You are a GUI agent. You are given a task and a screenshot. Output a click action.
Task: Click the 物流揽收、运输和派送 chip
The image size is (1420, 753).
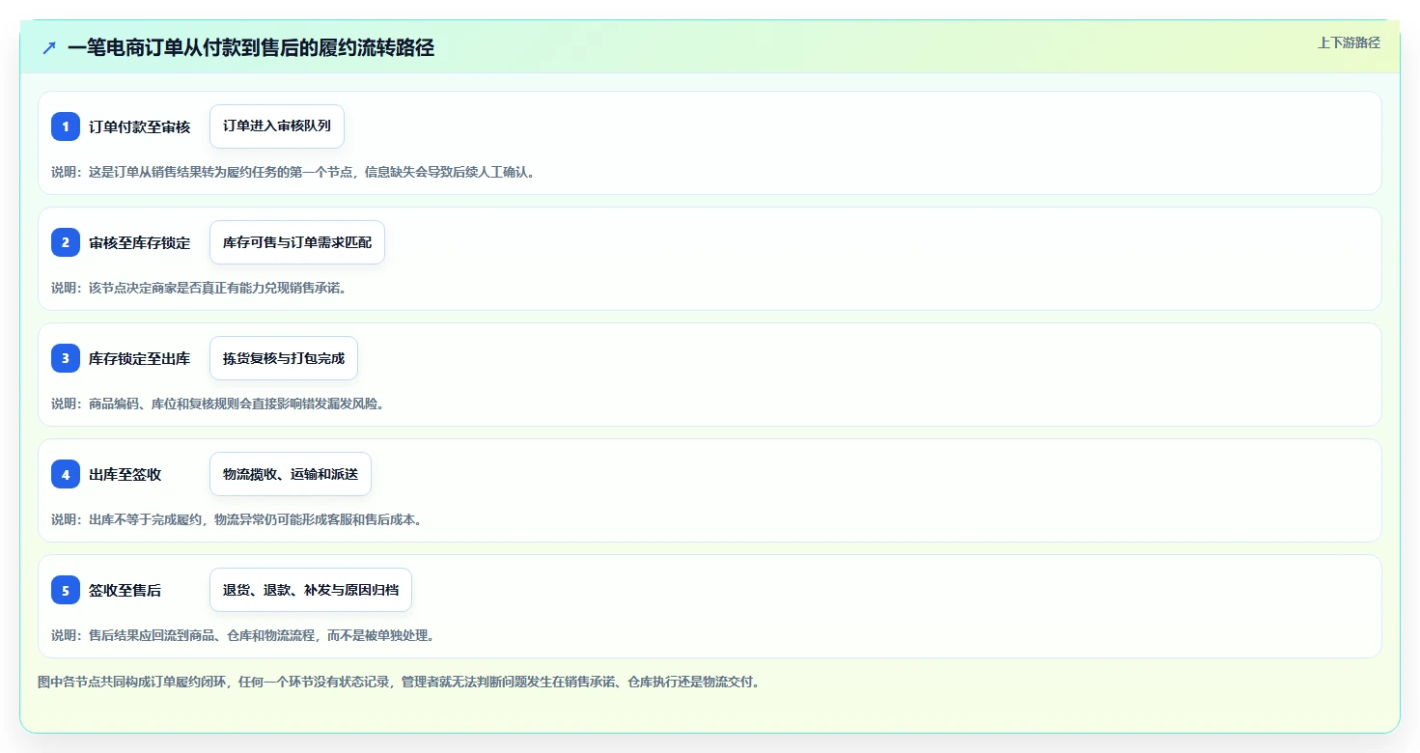(x=291, y=474)
